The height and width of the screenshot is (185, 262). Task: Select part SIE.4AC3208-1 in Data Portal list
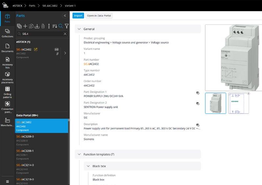[41, 155]
